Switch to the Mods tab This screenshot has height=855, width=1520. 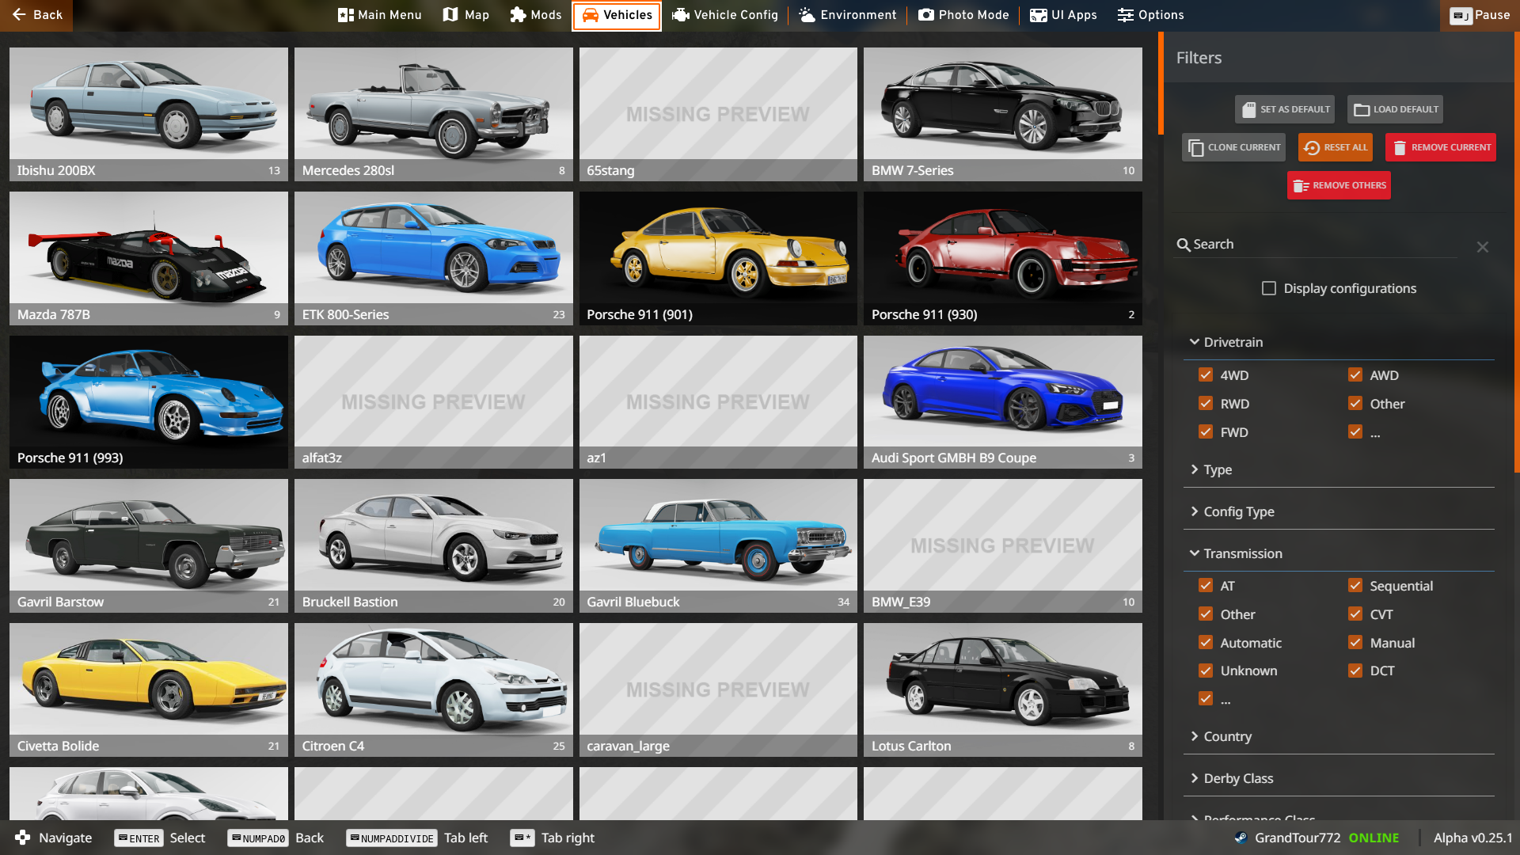(x=536, y=15)
